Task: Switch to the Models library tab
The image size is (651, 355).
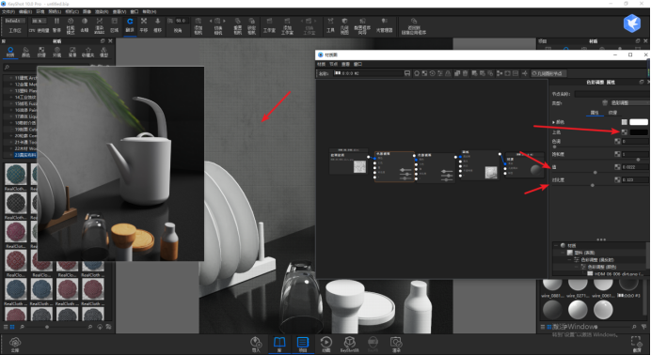Action: 103,52
